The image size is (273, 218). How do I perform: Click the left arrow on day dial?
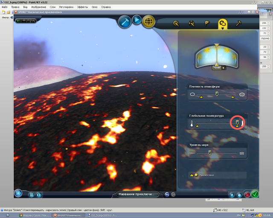[x=198, y=59]
